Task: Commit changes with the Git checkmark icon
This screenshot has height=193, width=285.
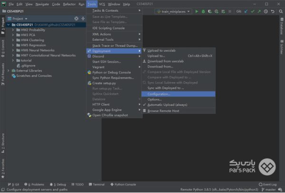Action: tap(253, 11)
